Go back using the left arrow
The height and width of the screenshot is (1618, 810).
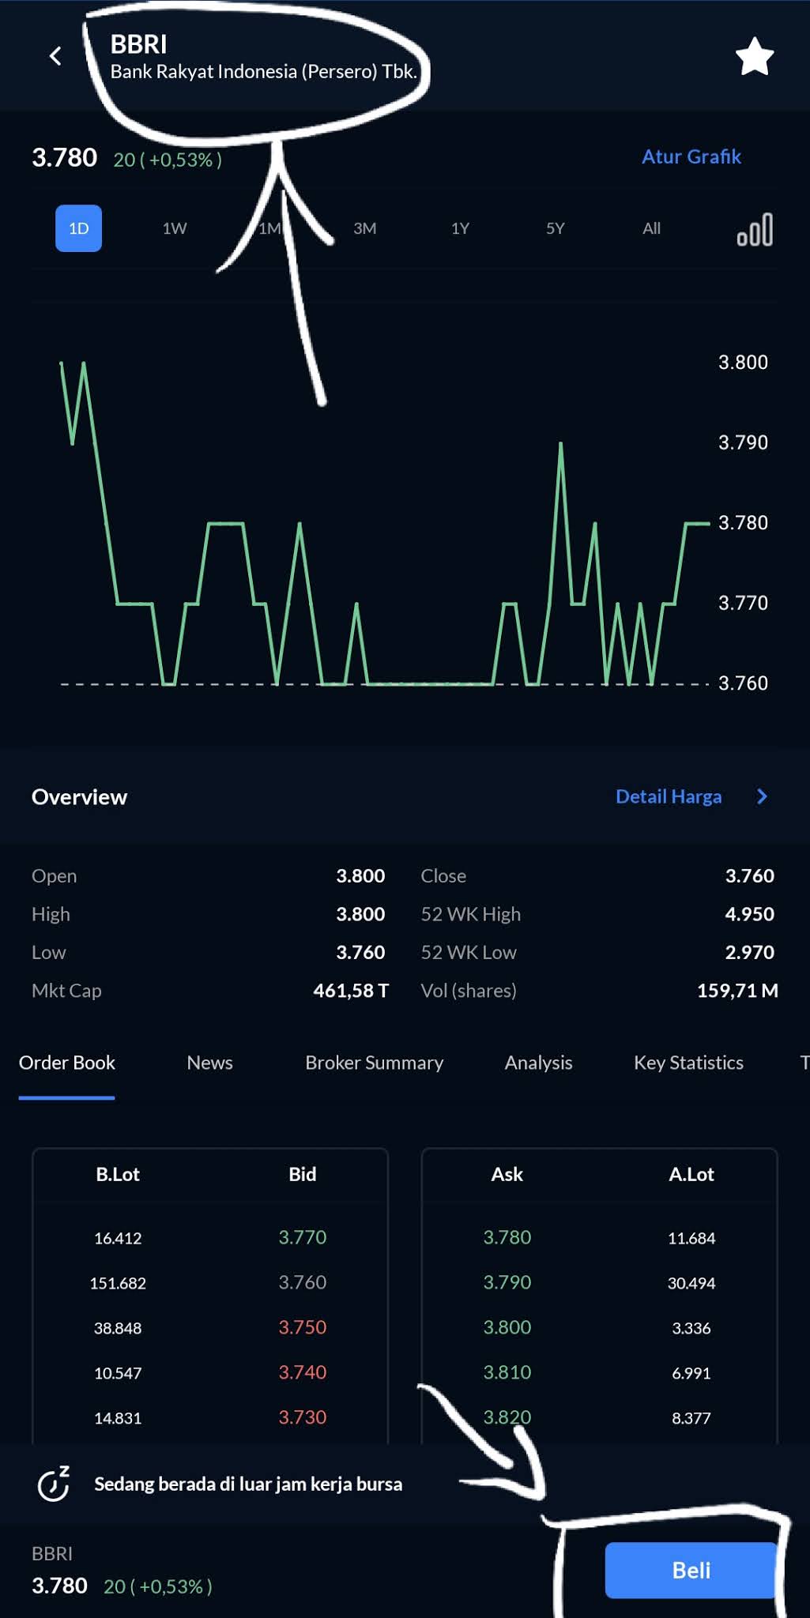click(x=55, y=56)
